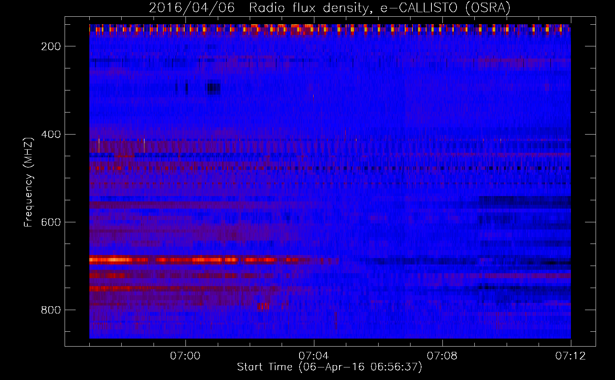
Task: Select the 'e-CALLISTO (OSRA)' title text
Action: point(445,8)
